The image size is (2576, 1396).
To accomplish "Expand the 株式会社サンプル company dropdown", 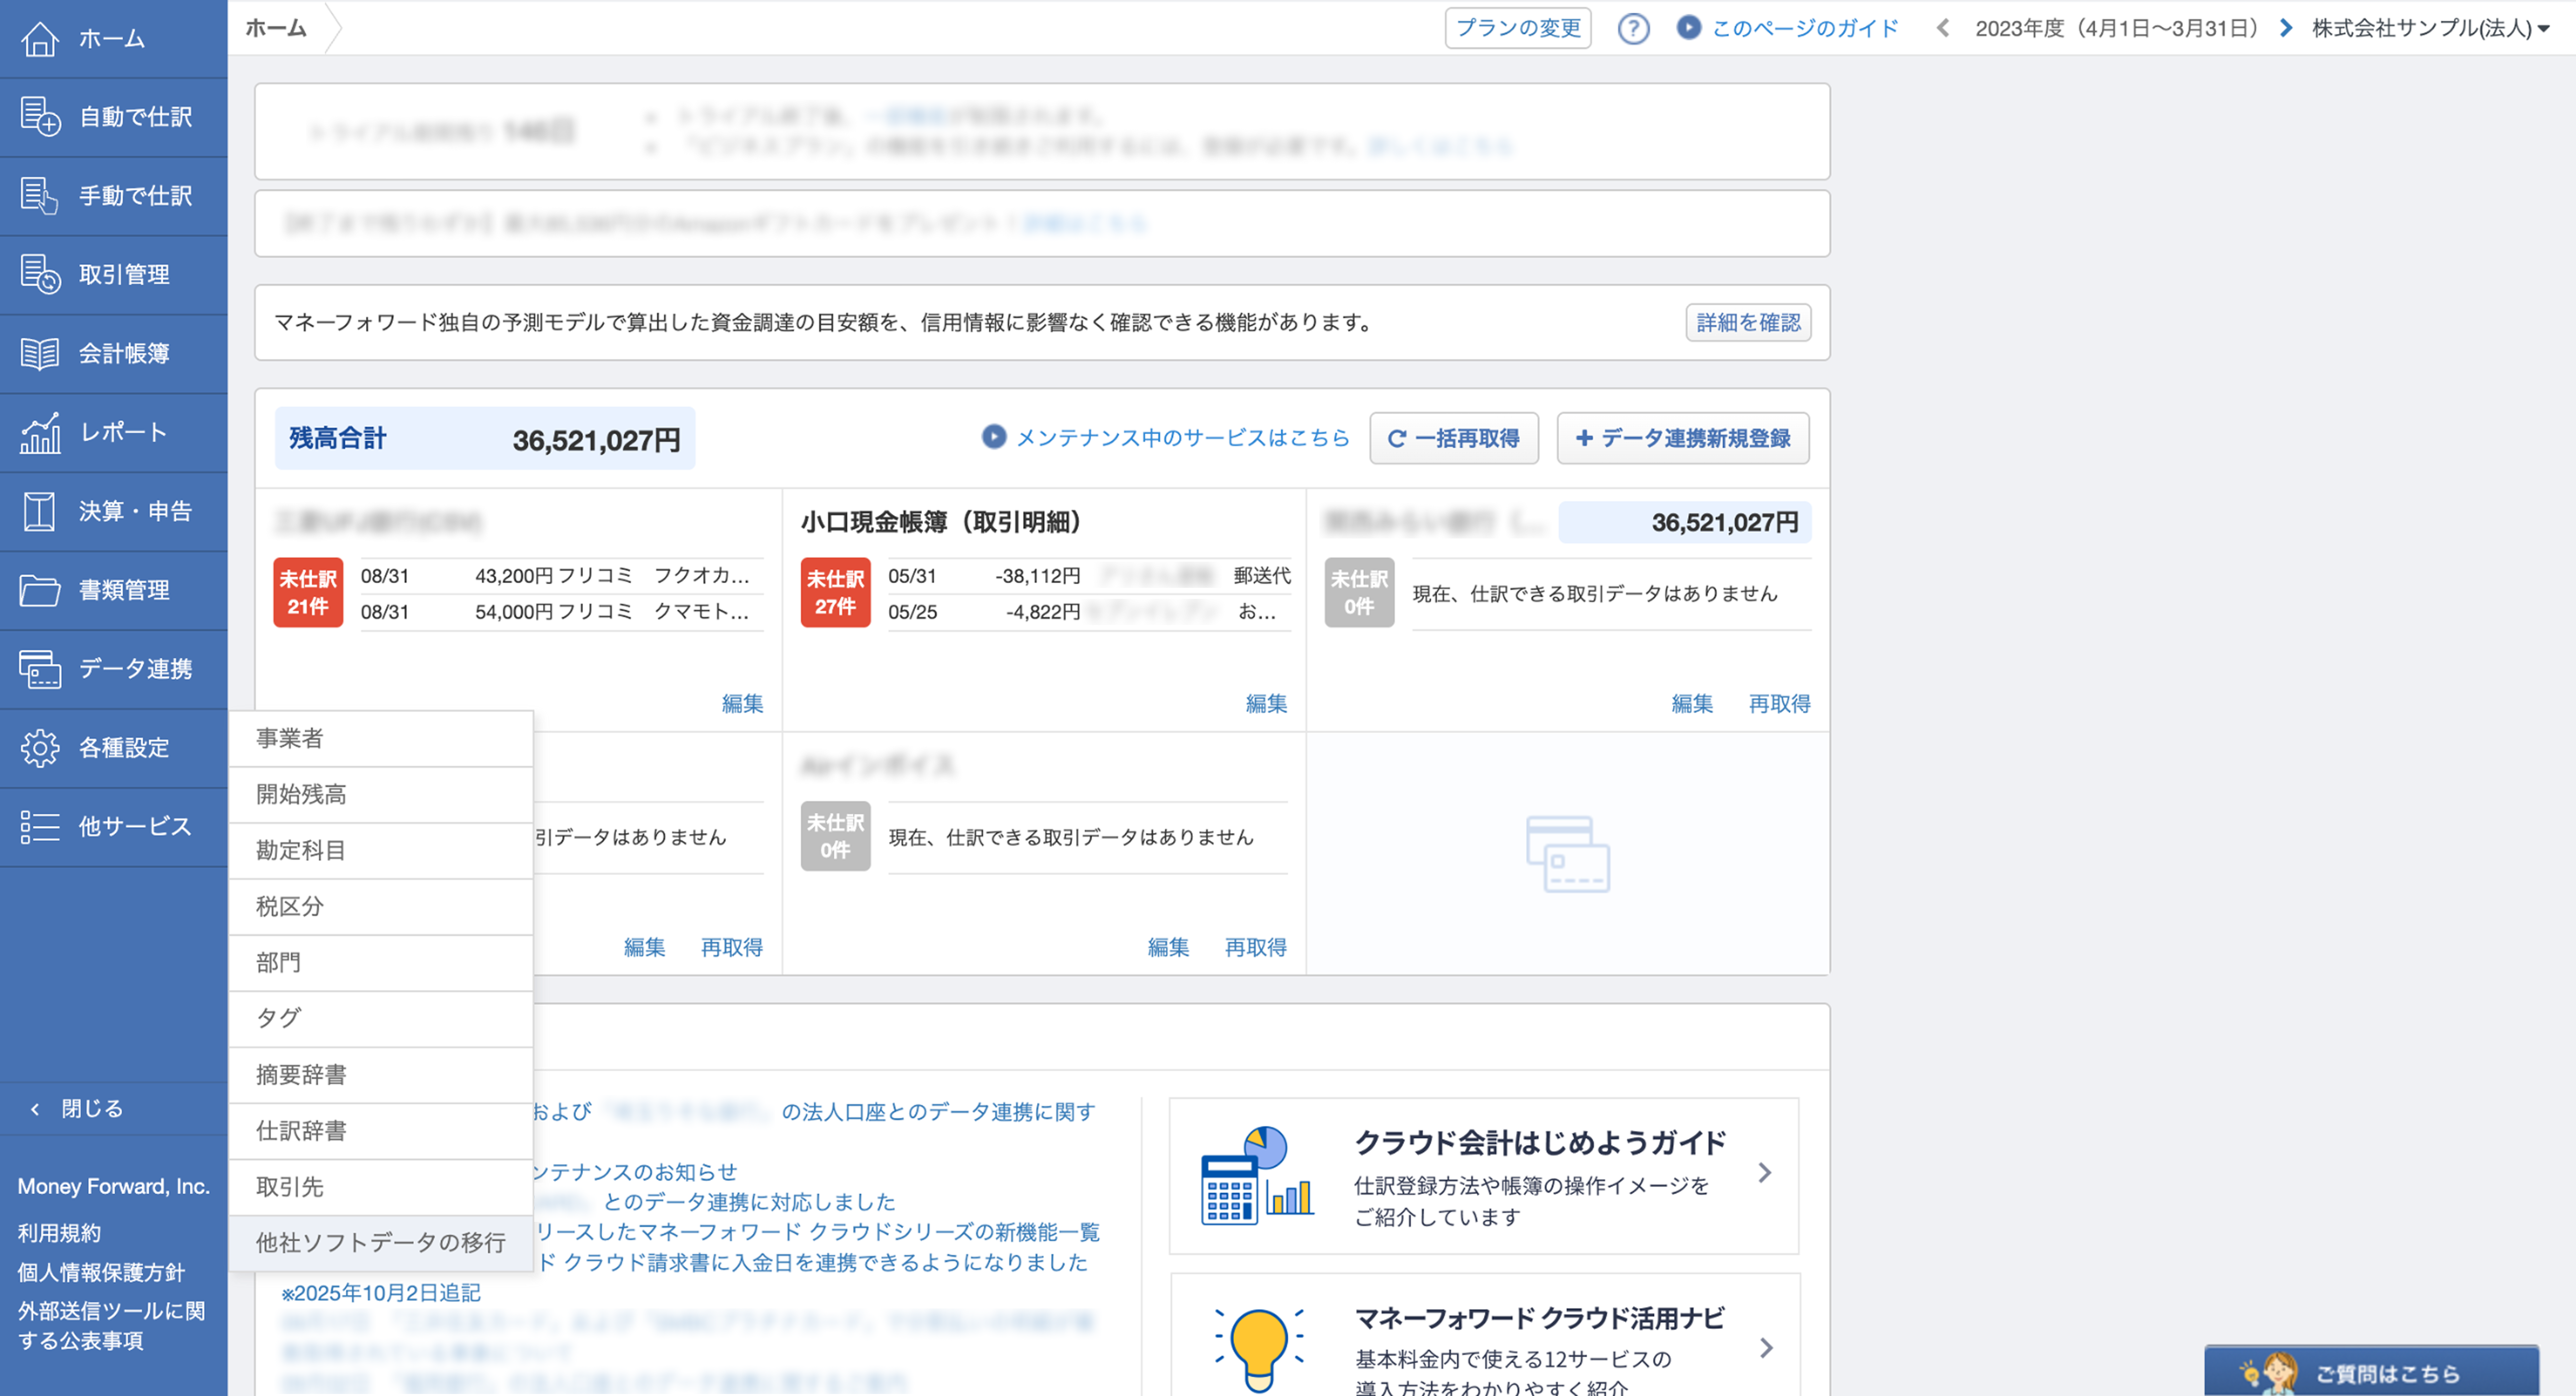I will click(2430, 28).
